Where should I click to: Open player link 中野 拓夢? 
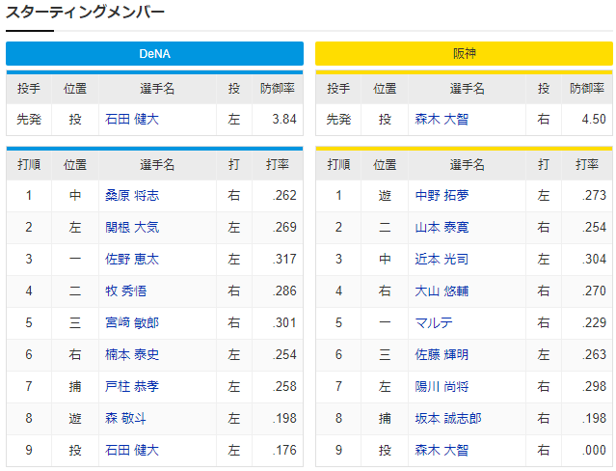click(x=442, y=196)
